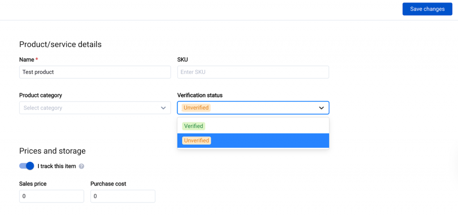Collapse the Verification status list via its chevron
The width and height of the screenshot is (458, 215).
pos(321,108)
